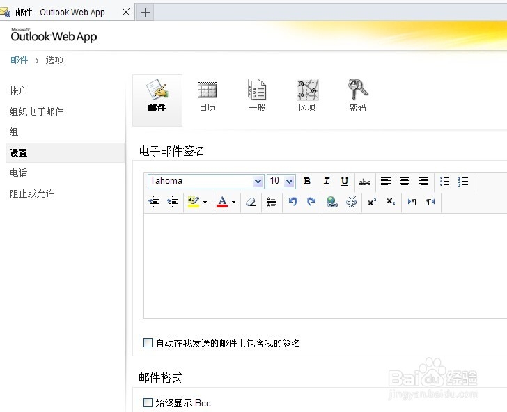Screen dimensions: 507x412
Task: Increase paragraph indent
Action: point(173,202)
